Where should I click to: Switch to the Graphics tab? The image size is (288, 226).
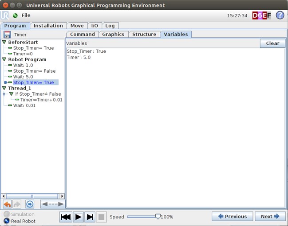tap(113, 34)
